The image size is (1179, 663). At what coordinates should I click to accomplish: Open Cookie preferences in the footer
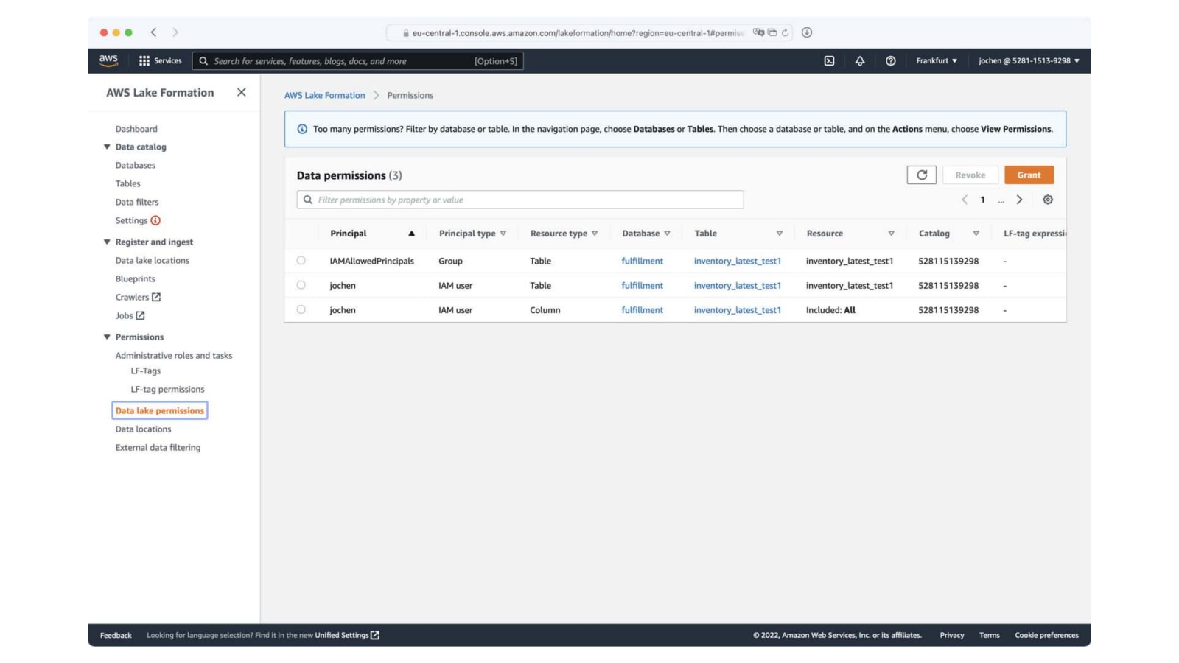pos(1046,635)
